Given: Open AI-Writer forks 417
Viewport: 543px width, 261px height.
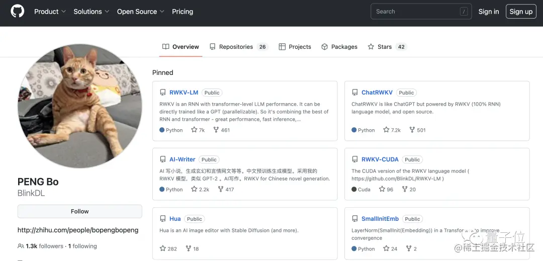Looking at the screenshot, I should [x=226, y=190].
